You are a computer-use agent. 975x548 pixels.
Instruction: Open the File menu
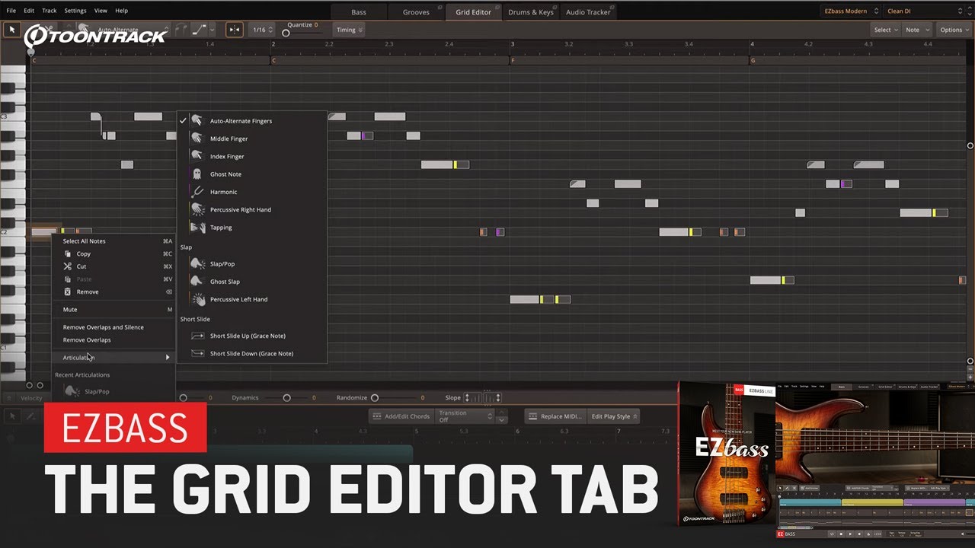point(11,11)
